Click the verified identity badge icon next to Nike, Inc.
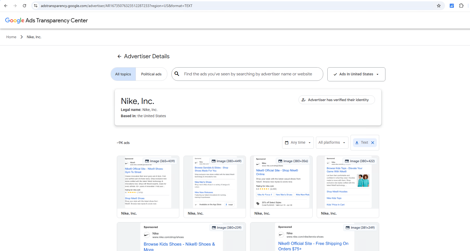Image resolution: width=470 pixels, height=251 pixels. (304, 100)
